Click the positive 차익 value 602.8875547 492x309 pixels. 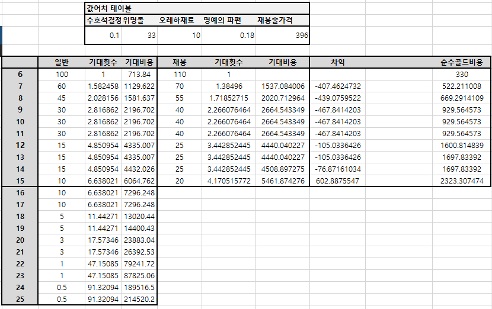338,181
